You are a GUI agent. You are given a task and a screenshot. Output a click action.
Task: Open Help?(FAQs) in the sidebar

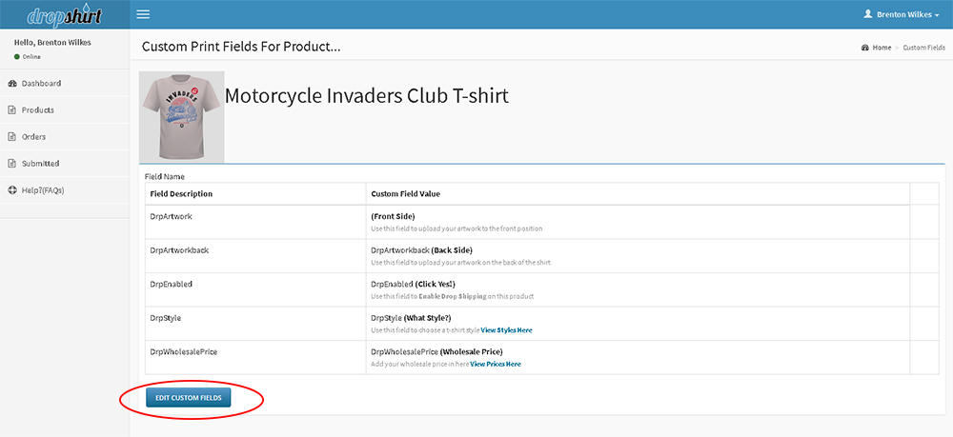coord(65,190)
